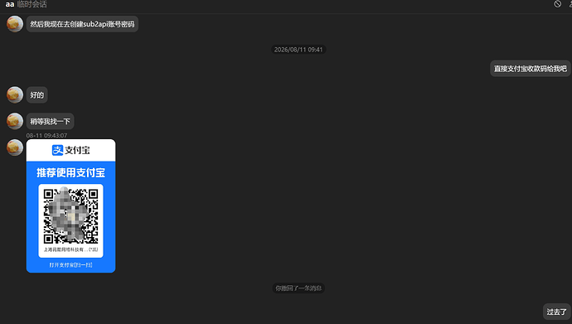Screen dimensions: 572x324
Task: Click the aa contact name in header
Action: pyautogui.click(x=10, y=4)
